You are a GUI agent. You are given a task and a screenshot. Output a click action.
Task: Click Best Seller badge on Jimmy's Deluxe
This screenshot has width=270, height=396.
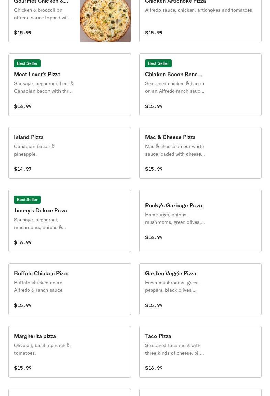coord(27,200)
